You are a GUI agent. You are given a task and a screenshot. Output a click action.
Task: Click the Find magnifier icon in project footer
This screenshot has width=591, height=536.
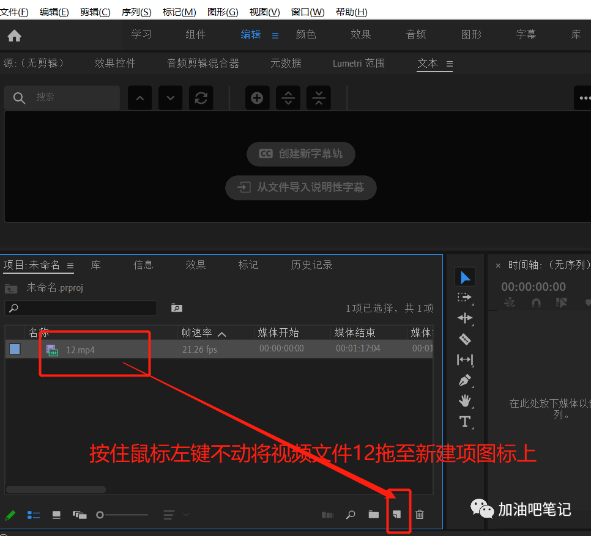point(351,514)
